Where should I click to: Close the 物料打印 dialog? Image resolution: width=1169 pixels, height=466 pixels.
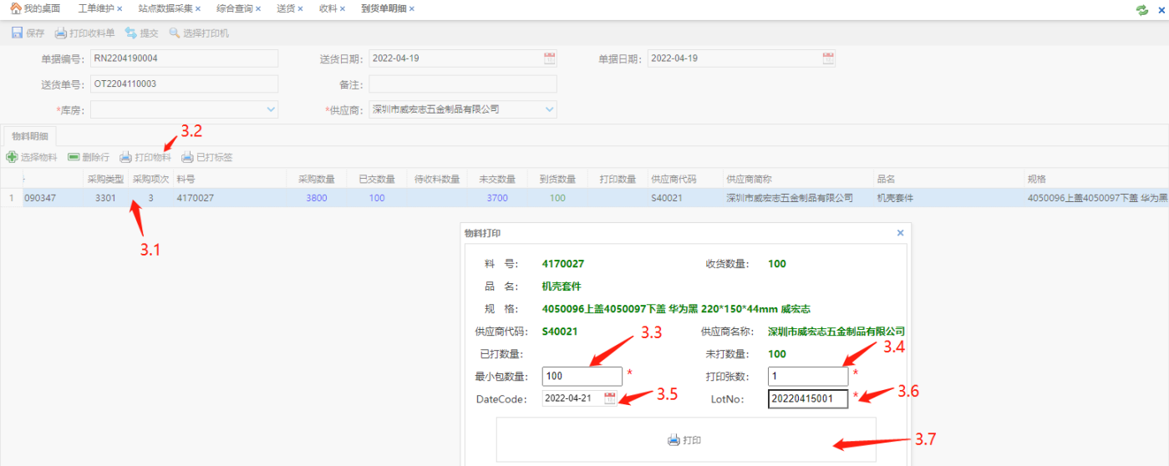pos(900,234)
